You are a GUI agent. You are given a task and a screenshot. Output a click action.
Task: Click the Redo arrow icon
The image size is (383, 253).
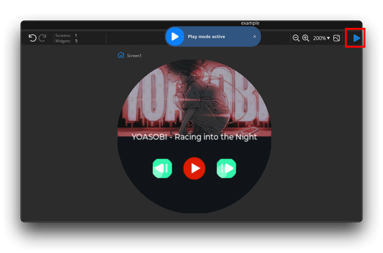tap(42, 38)
